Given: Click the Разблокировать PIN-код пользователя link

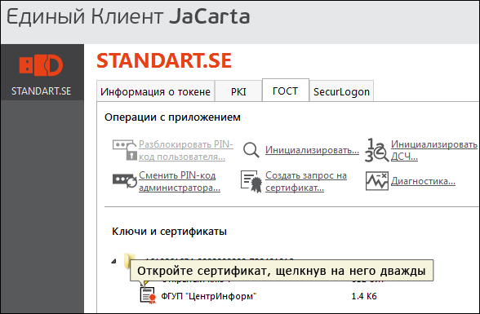Looking at the screenshot, I should pyautogui.click(x=186, y=150).
